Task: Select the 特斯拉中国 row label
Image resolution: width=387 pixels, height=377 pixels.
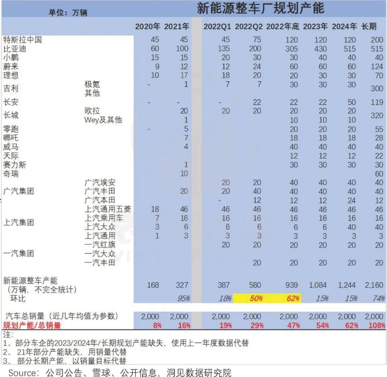Action: pyautogui.click(x=23, y=39)
